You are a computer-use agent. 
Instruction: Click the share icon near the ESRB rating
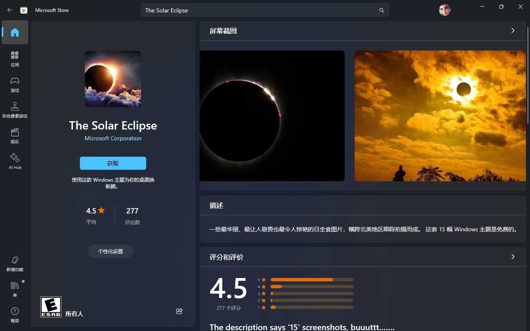click(179, 311)
